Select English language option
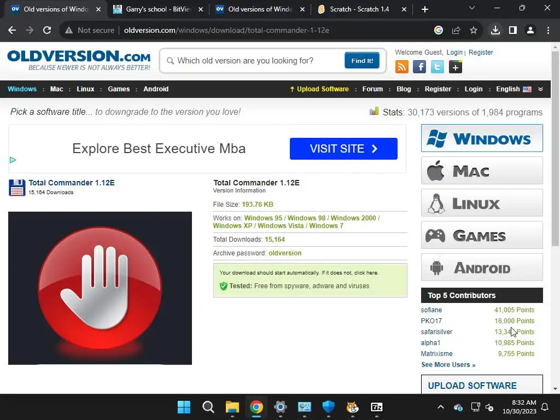Viewport: 560px width, 420px height. coord(514,89)
